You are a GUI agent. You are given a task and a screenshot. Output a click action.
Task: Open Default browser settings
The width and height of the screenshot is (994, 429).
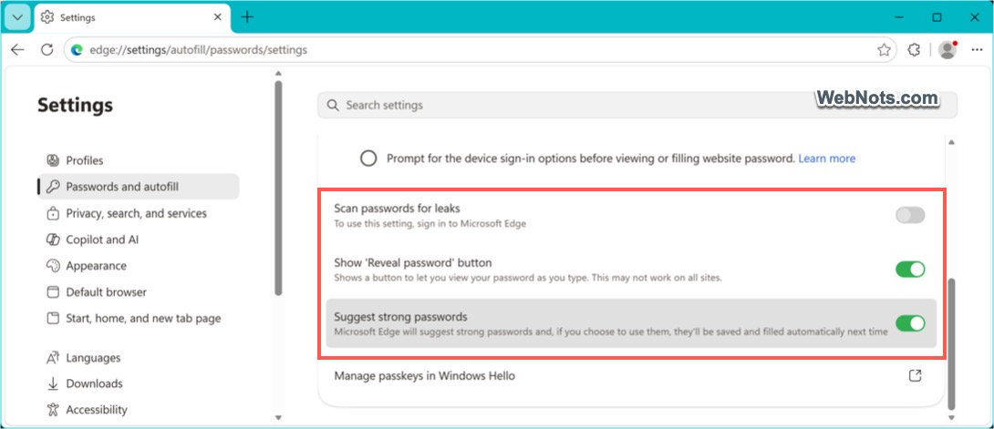coord(139,292)
